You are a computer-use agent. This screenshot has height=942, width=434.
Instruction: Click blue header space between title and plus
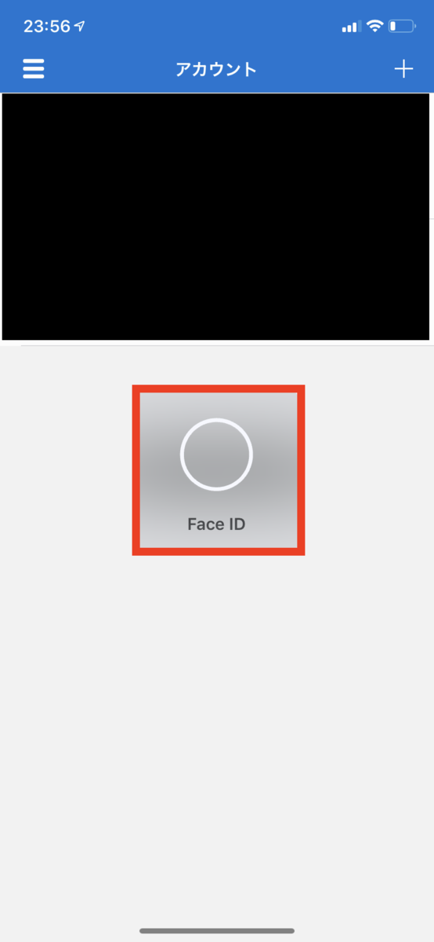(x=325, y=69)
